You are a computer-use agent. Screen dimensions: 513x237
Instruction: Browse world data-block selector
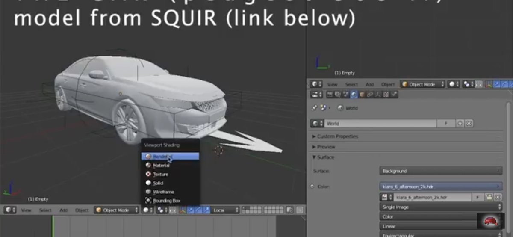[317, 123]
